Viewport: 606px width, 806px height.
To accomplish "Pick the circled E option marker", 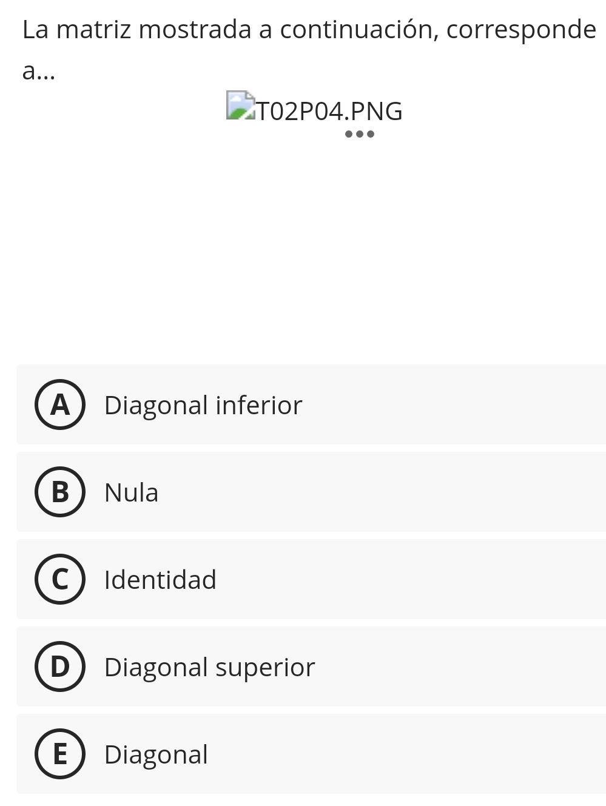I will click(x=60, y=754).
